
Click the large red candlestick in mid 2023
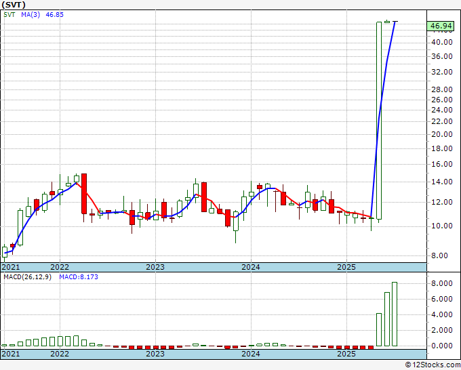click(204, 197)
